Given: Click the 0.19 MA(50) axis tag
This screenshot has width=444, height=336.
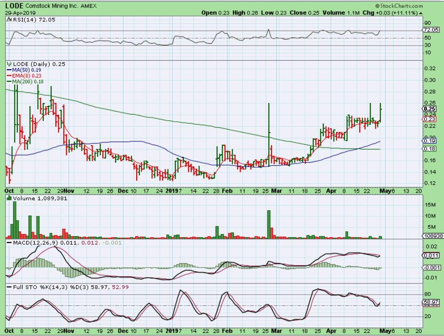Looking at the screenshot, I should pos(430,141).
